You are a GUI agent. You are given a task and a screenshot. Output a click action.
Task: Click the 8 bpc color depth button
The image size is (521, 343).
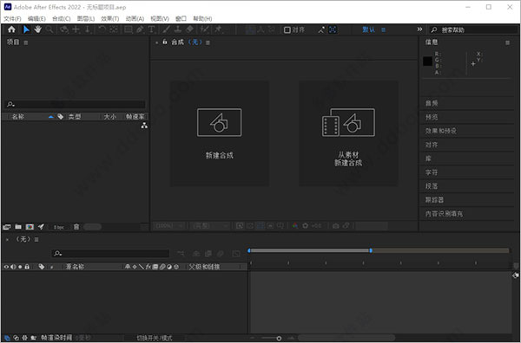pos(59,227)
